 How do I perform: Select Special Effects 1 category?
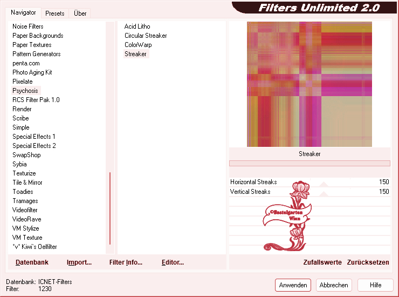coord(33,137)
